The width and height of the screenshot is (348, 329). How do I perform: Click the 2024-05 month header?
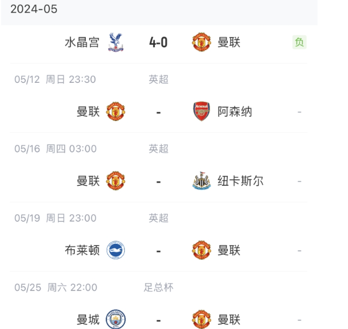point(34,9)
